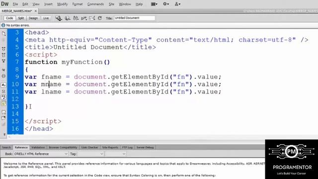Switch to the Search panel tab
The width and height of the screenshot is (318, 179).
(x=6, y=147)
